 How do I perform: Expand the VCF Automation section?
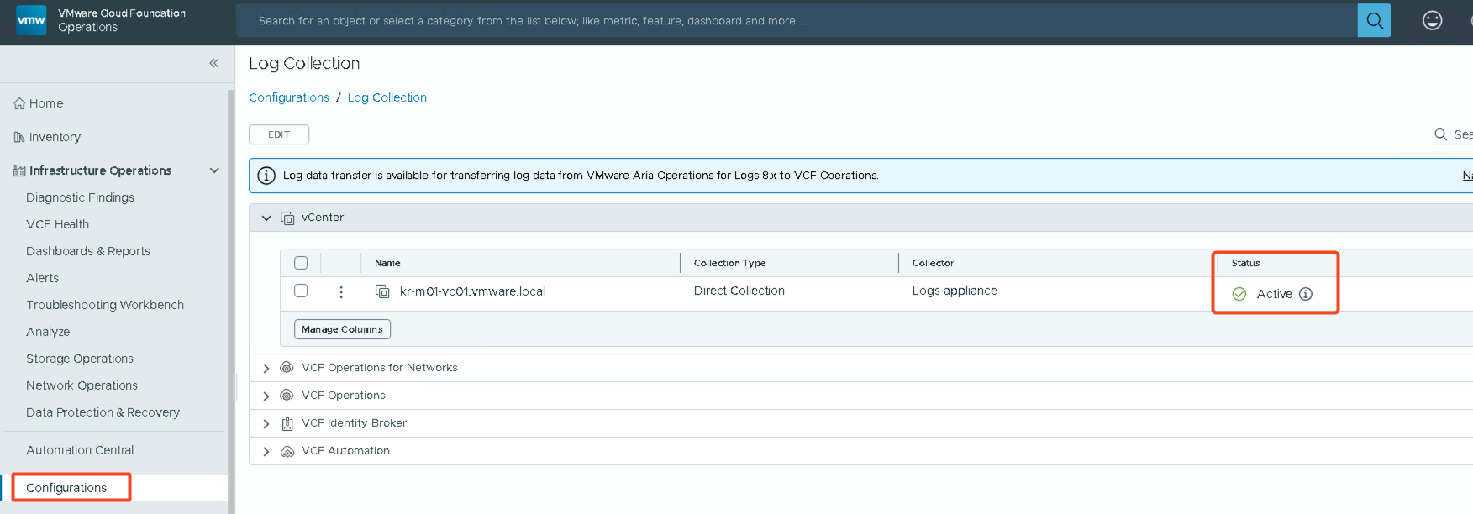pyautogui.click(x=266, y=451)
